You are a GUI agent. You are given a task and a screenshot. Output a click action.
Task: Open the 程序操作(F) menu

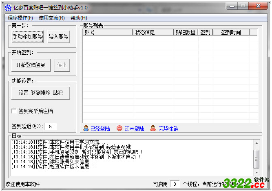pyautogui.click(x=20, y=18)
